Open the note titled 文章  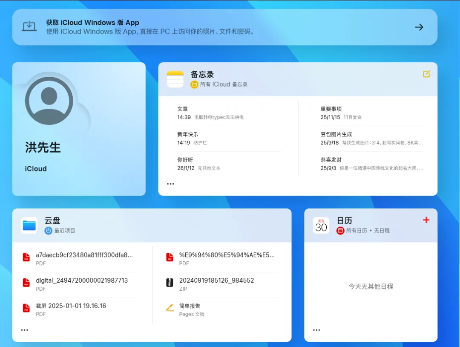(x=229, y=113)
